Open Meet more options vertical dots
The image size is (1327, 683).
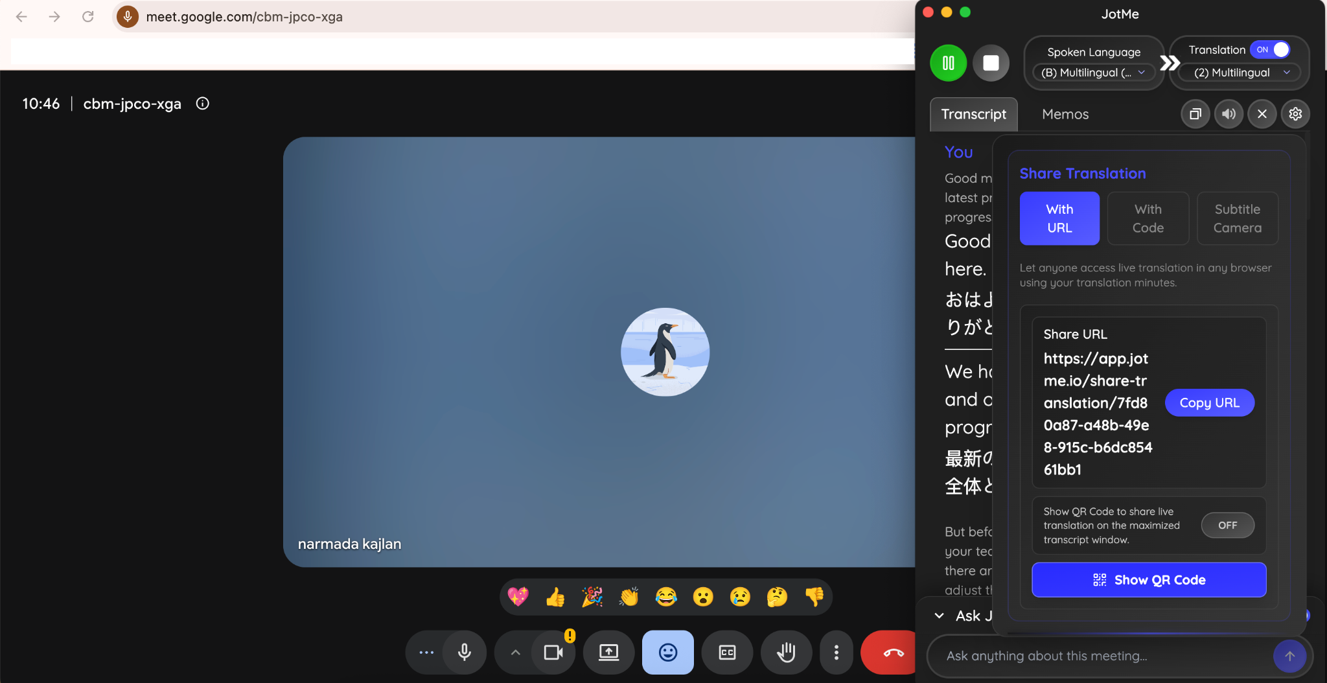[x=837, y=653]
